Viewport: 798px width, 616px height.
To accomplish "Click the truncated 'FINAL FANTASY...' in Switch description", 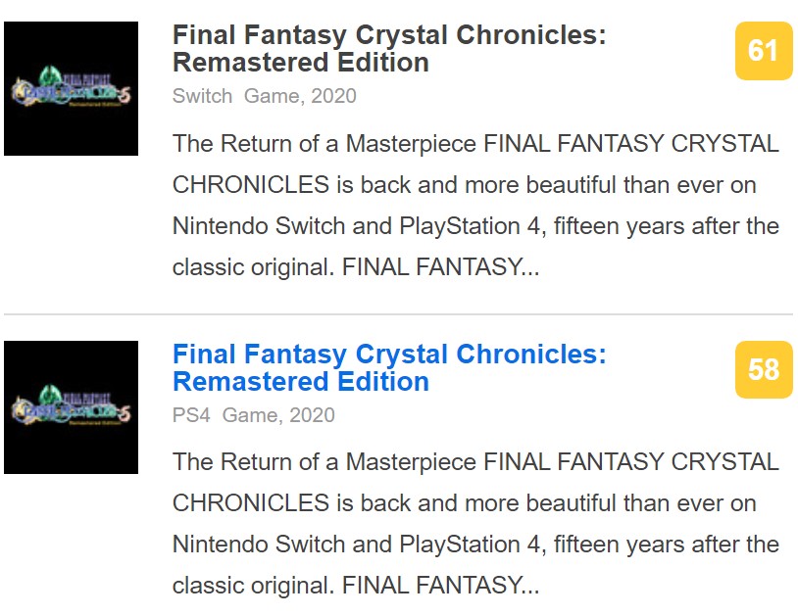I will coord(440,267).
